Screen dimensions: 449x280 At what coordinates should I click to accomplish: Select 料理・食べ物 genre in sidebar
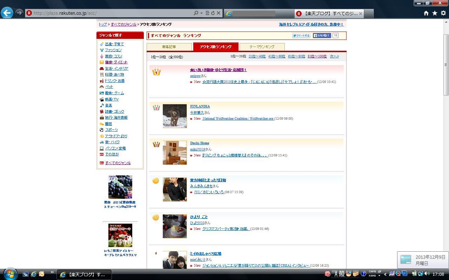coord(114,75)
